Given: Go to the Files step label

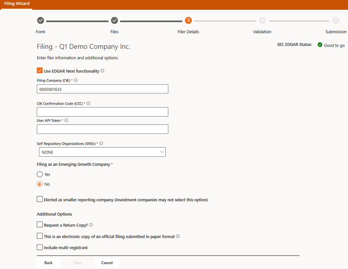Looking at the screenshot, I should pos(114,32).
